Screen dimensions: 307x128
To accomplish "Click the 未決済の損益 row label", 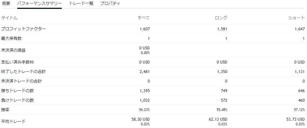I will 13,50.
